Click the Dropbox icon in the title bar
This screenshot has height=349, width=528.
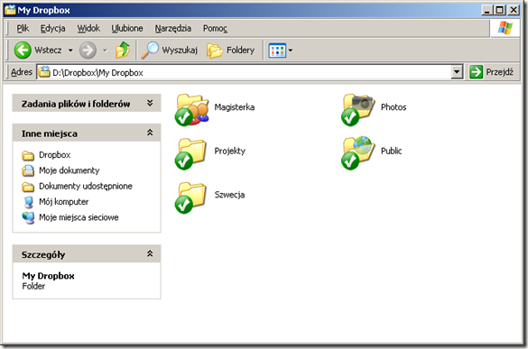pos(10,10)
